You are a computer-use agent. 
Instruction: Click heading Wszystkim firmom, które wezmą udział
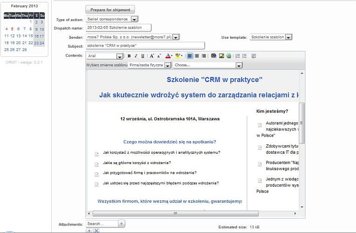(x=170, y=201)
